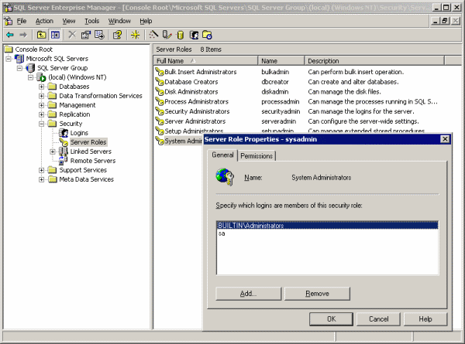Viewport: 465px width, 344px height.
Task: Expand the Meta Data Services node
Action: pyautogui.click(x=42, y=179)
